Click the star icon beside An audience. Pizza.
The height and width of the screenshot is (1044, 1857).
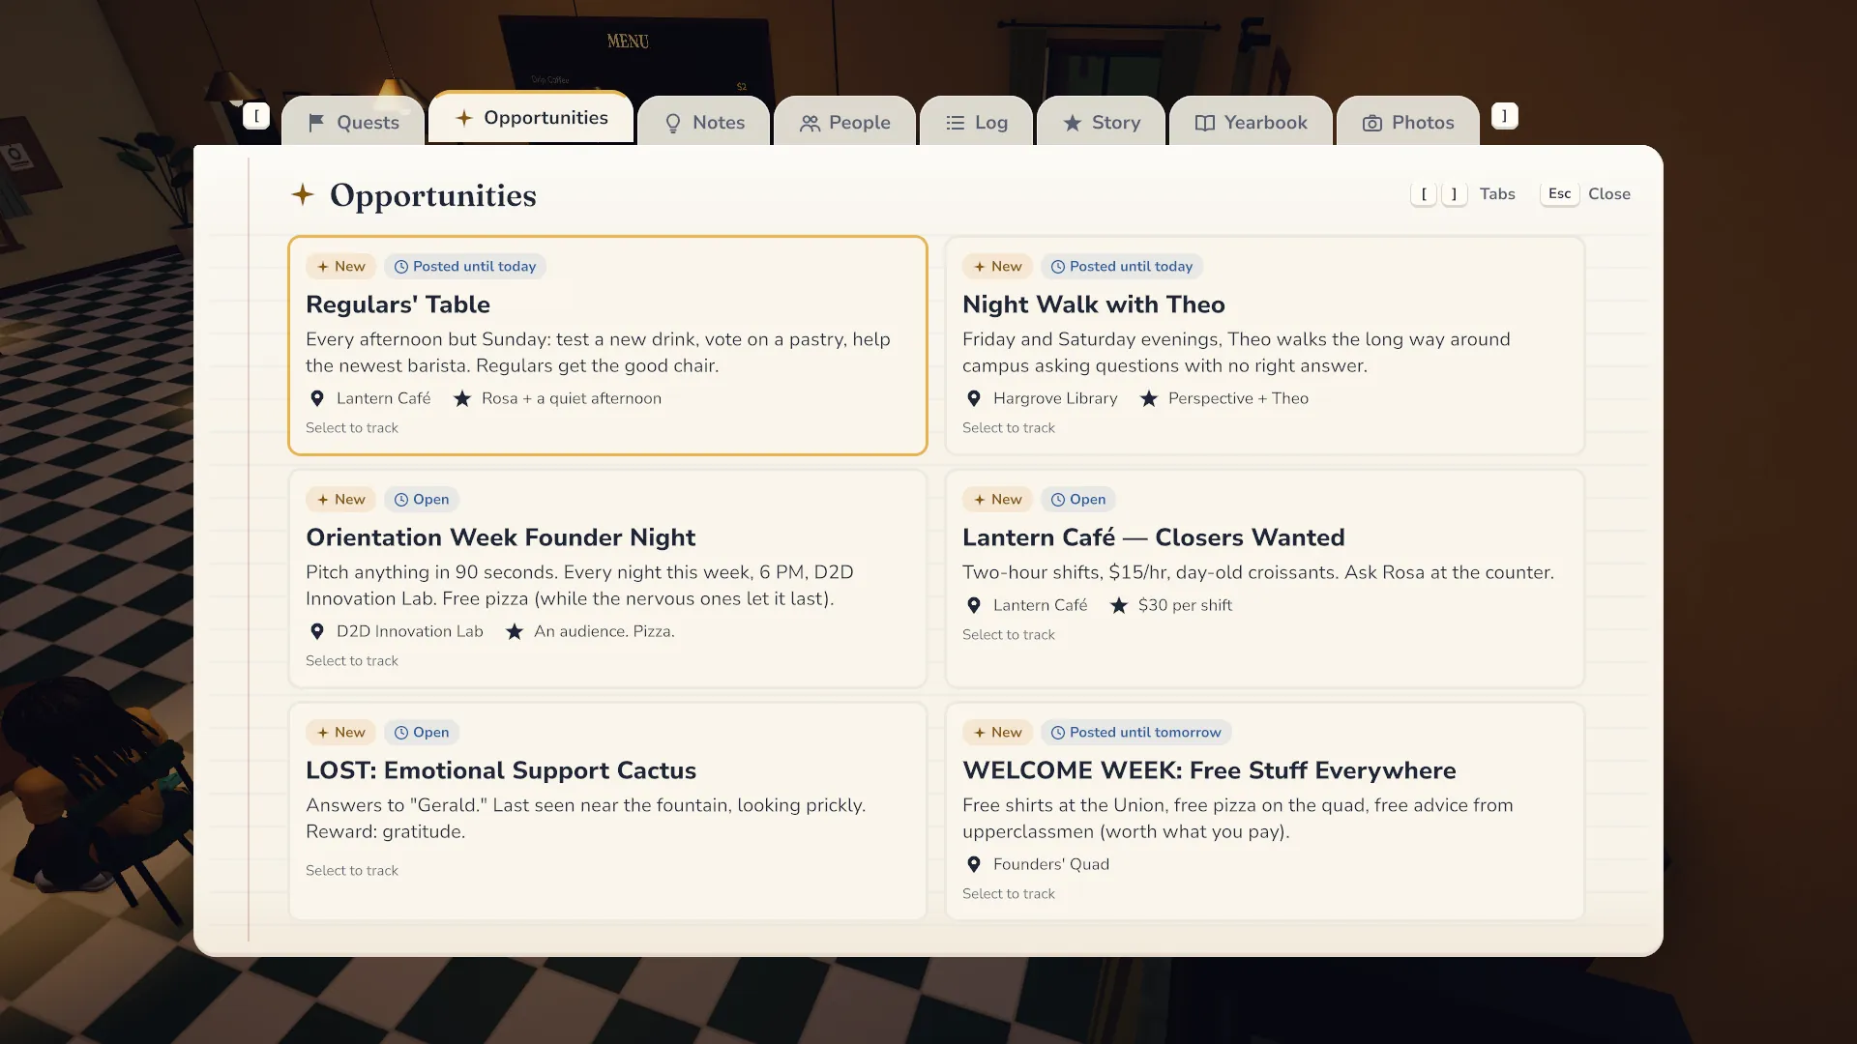coord(515,631)
